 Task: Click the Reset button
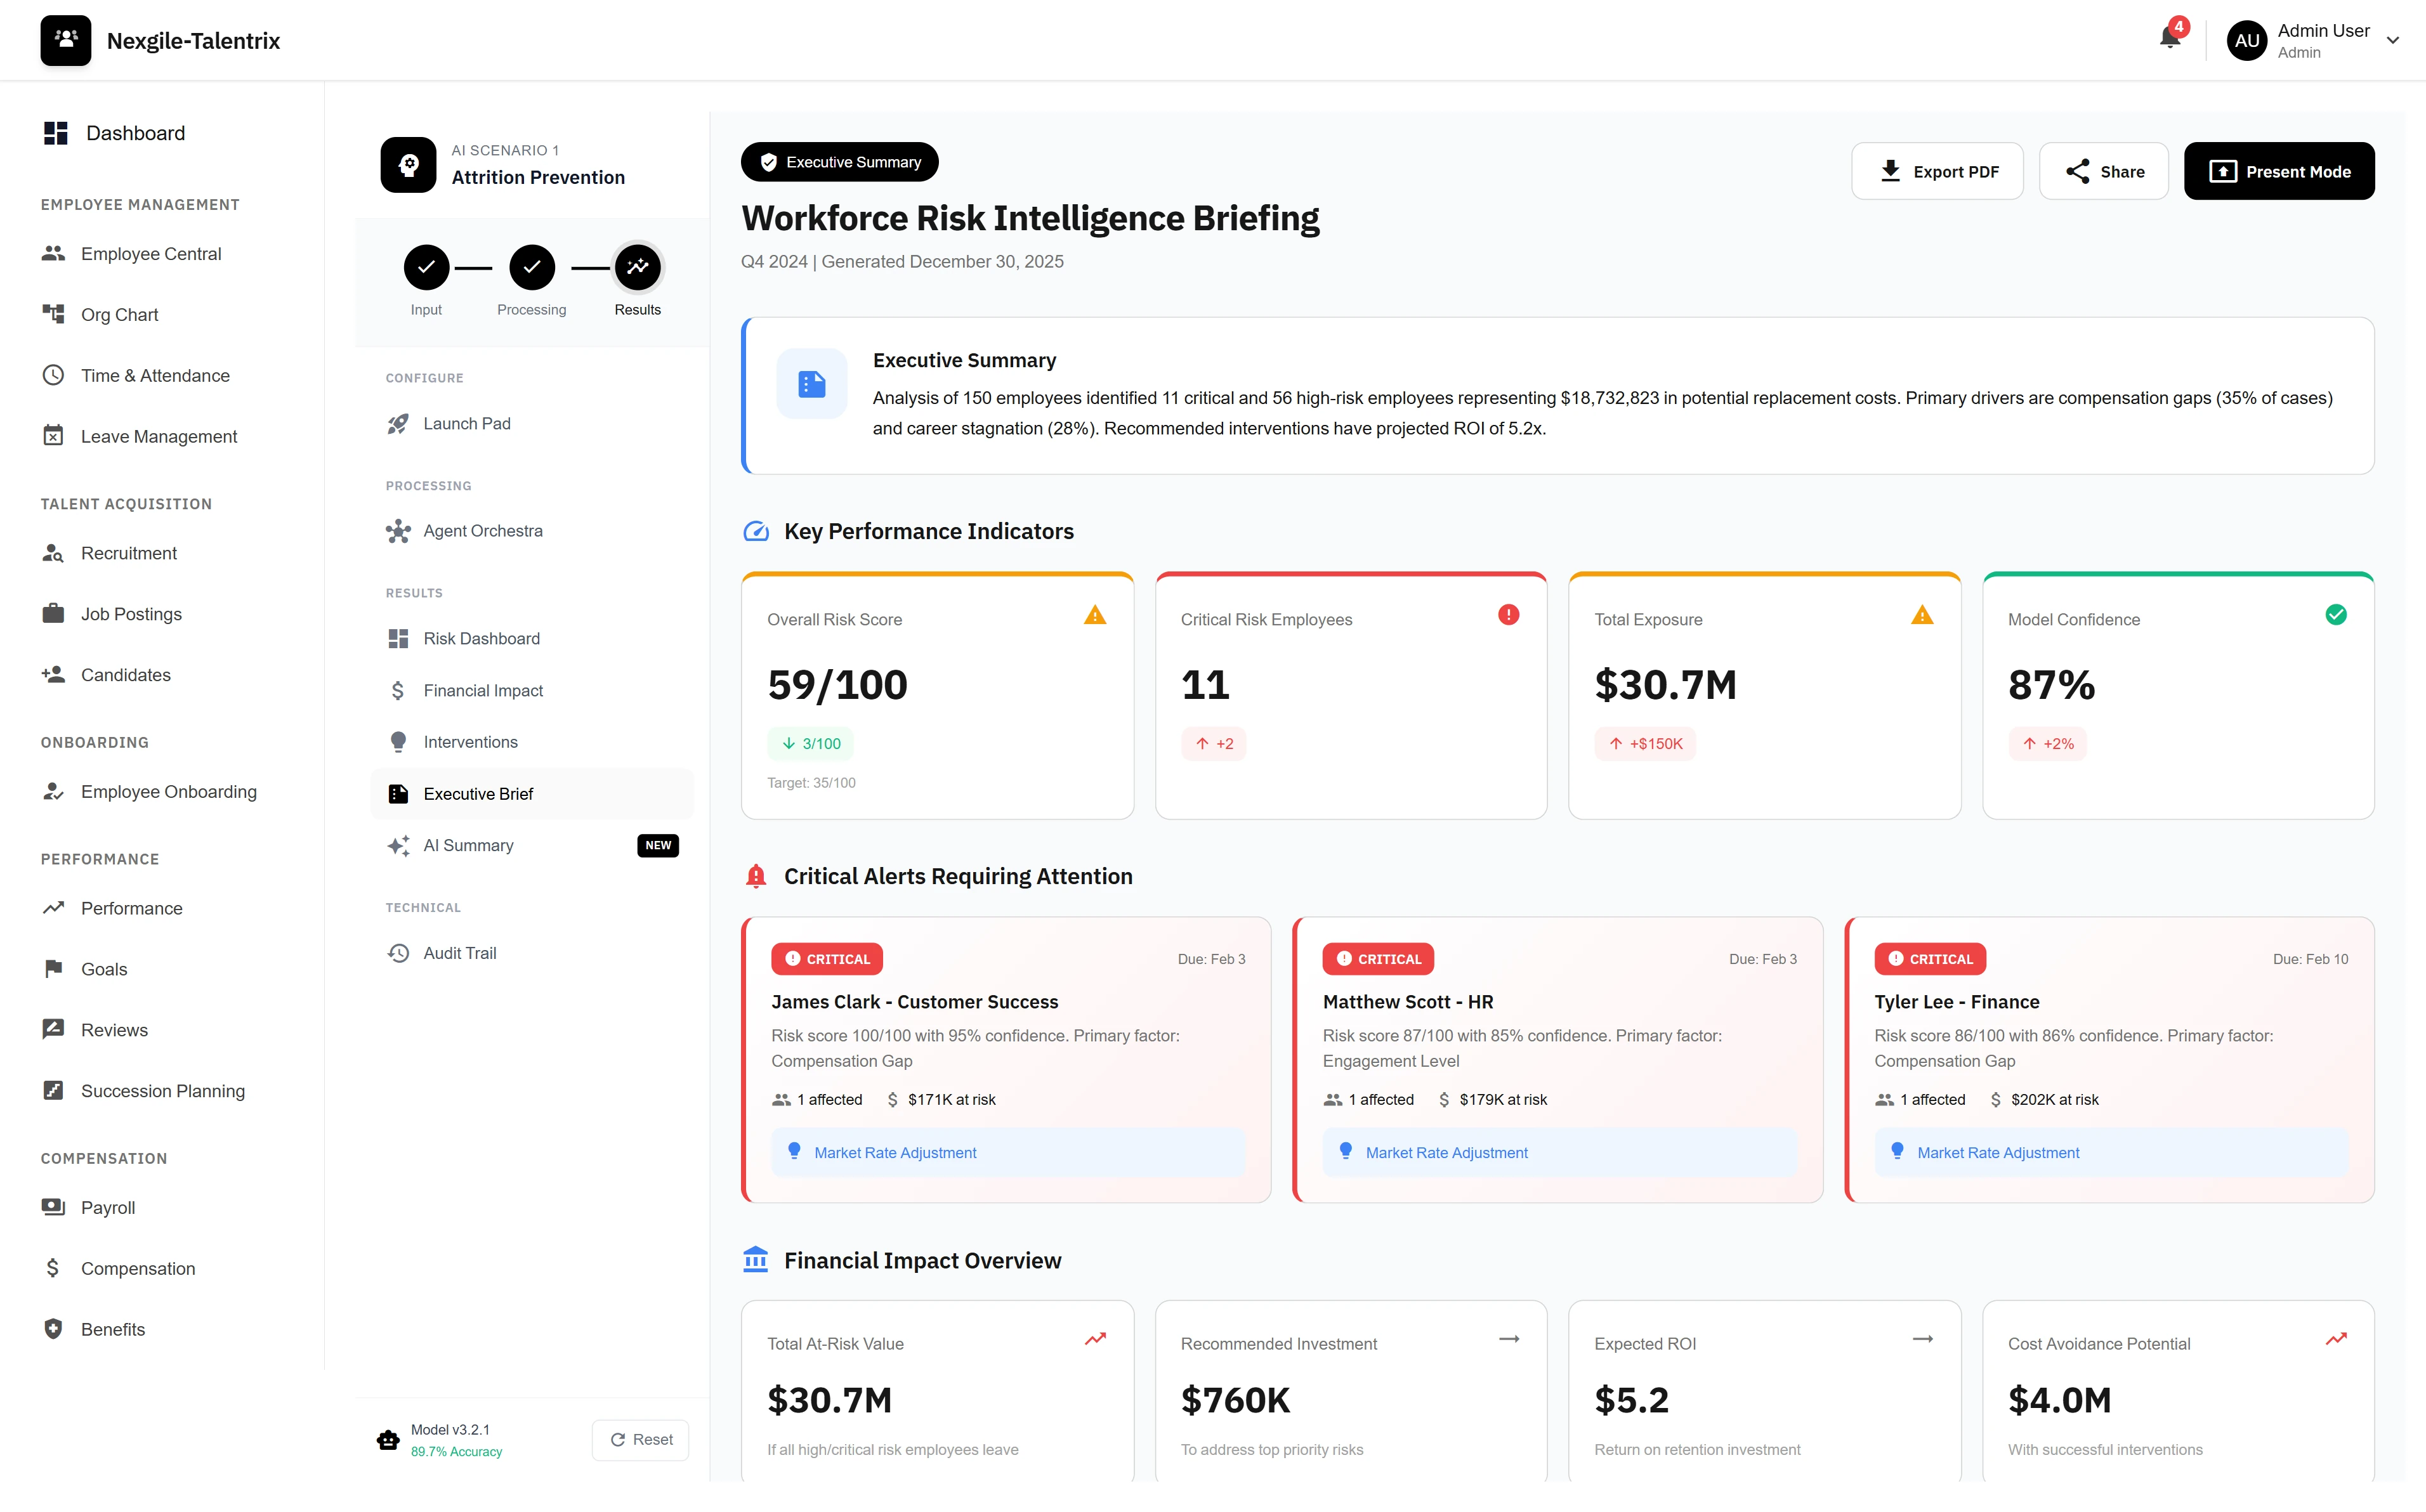[641, 1440]
